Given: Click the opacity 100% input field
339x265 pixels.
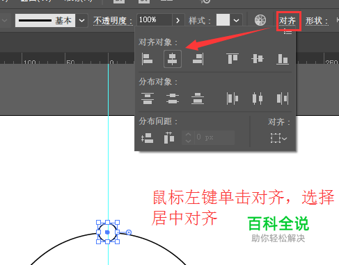Looking at the screenshot, I should [155, 20].
